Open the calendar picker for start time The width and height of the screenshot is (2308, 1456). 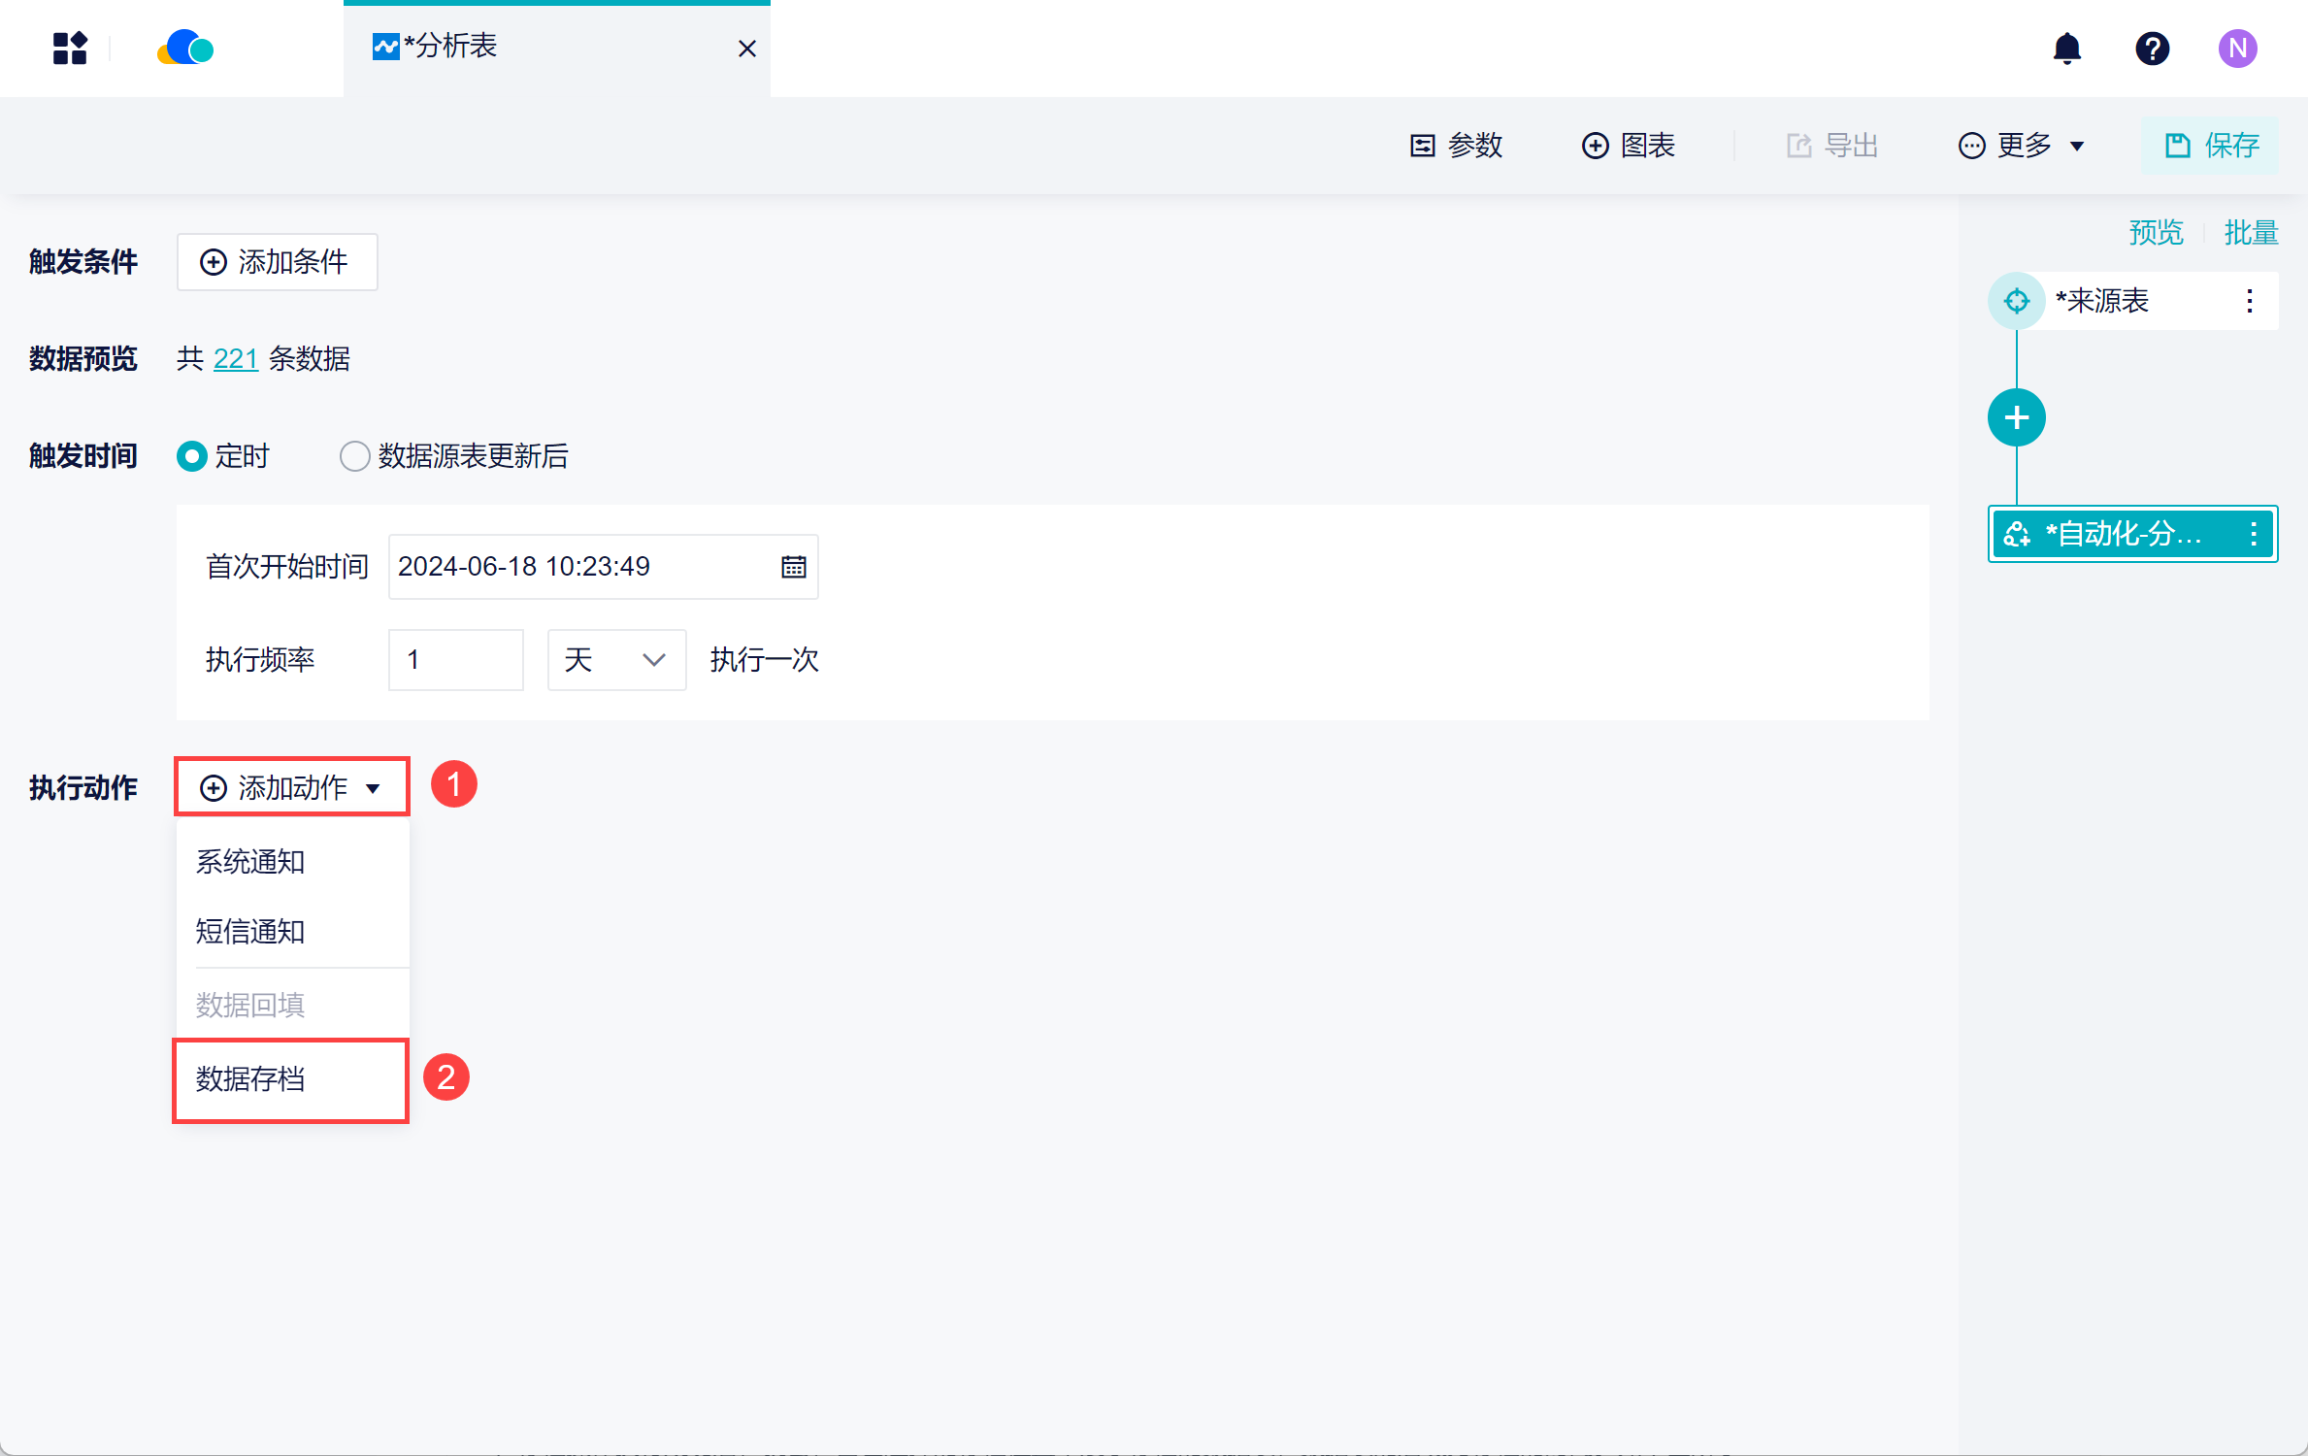(793, 567)
